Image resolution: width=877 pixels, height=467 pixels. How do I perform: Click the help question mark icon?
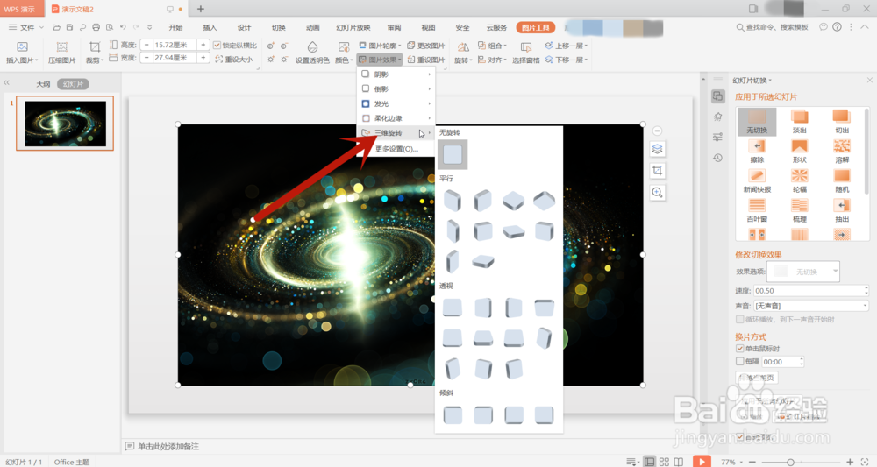pyautogui.click(x=837, y=27)
